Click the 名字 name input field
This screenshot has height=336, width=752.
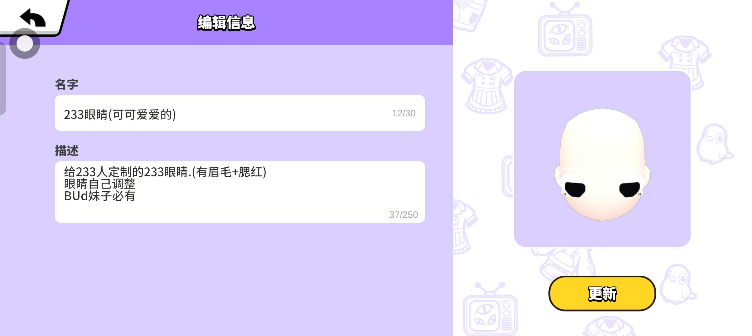tap(240, 113)
